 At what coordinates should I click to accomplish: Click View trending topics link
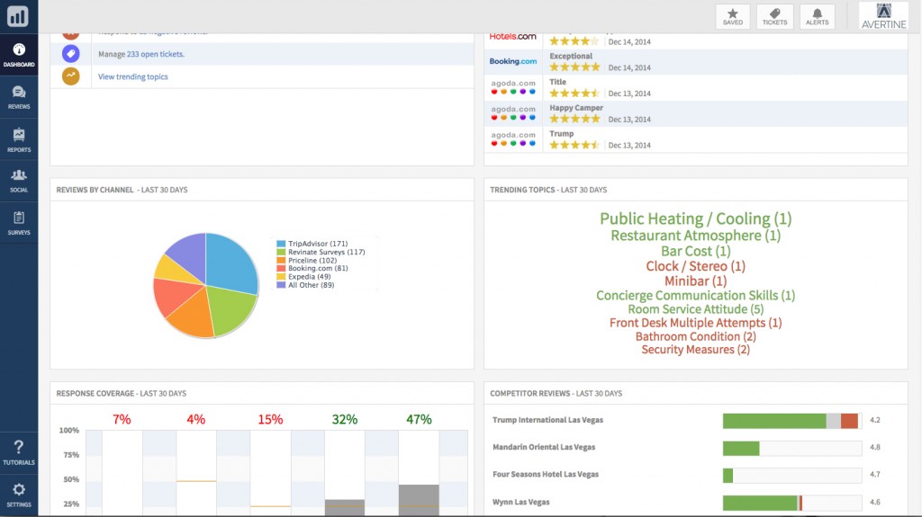coord(133,77)
